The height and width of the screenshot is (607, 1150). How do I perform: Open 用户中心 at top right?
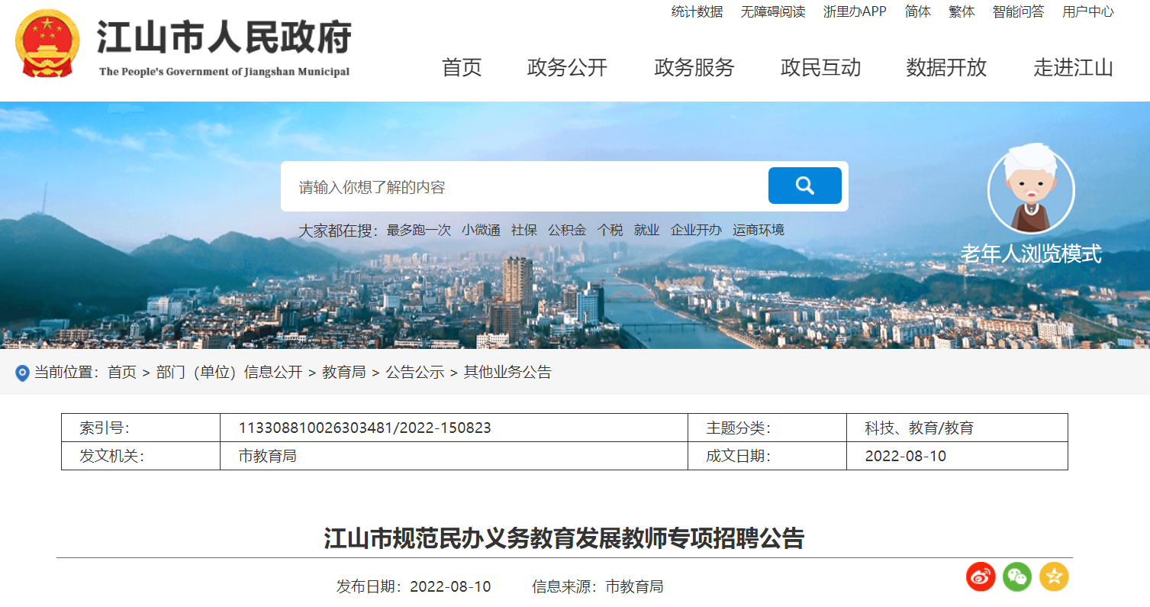(x=1087, y=11)
